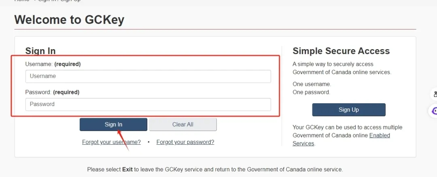Click the Home breadcrumb link
Screen dimensions: 437x177
pyautogui.click(x=22, y=1)
